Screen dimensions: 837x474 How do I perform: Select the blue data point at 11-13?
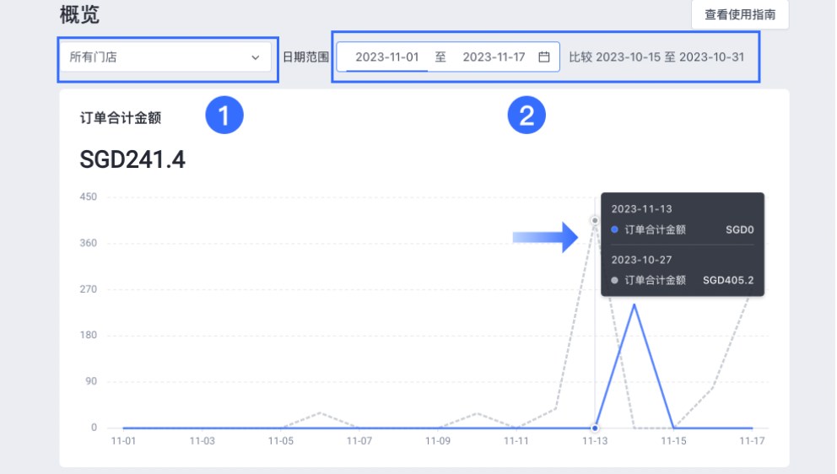(x=595, y=428)
